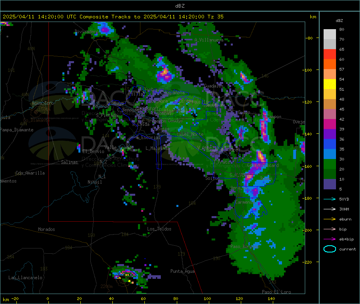Click the royal blue 35-36 dBZ swatch
Viewport: 360px width, 304px height.
point(330,144)
